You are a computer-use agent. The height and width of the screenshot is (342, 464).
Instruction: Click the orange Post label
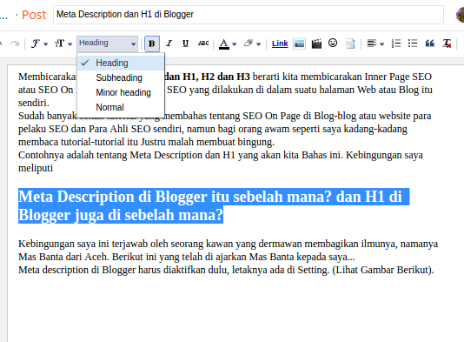[x=34, y=15]
